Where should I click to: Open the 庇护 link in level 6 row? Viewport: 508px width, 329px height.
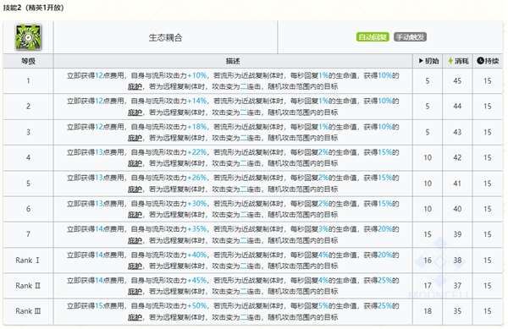click(135, 215)
